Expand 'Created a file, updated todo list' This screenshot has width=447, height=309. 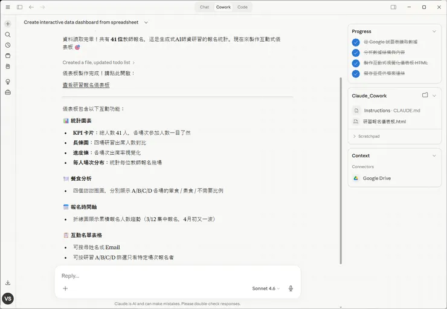98,62
